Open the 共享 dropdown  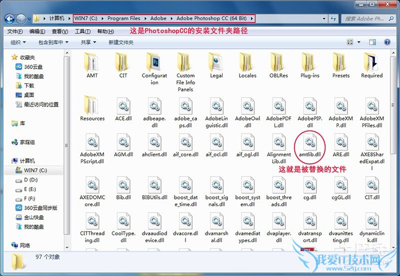(88, 42)
